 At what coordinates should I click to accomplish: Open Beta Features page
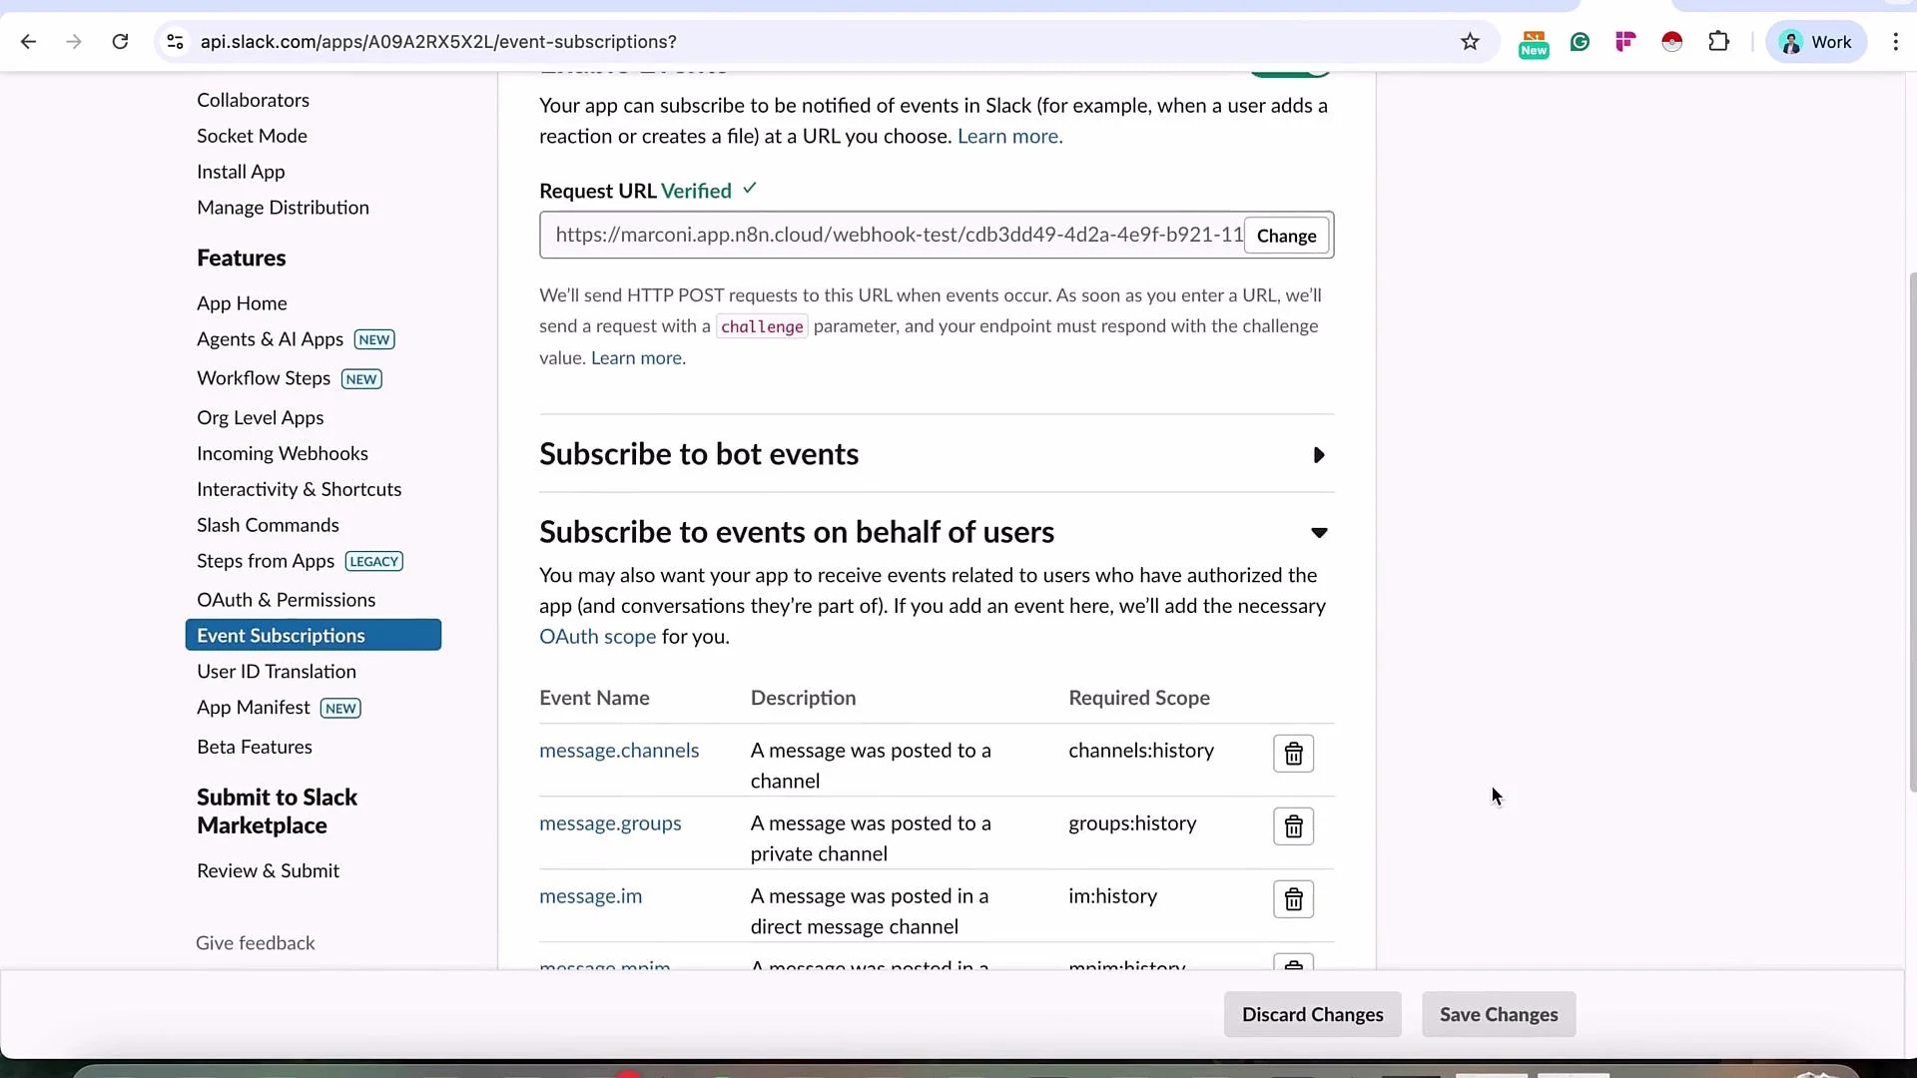pos(254,748)
